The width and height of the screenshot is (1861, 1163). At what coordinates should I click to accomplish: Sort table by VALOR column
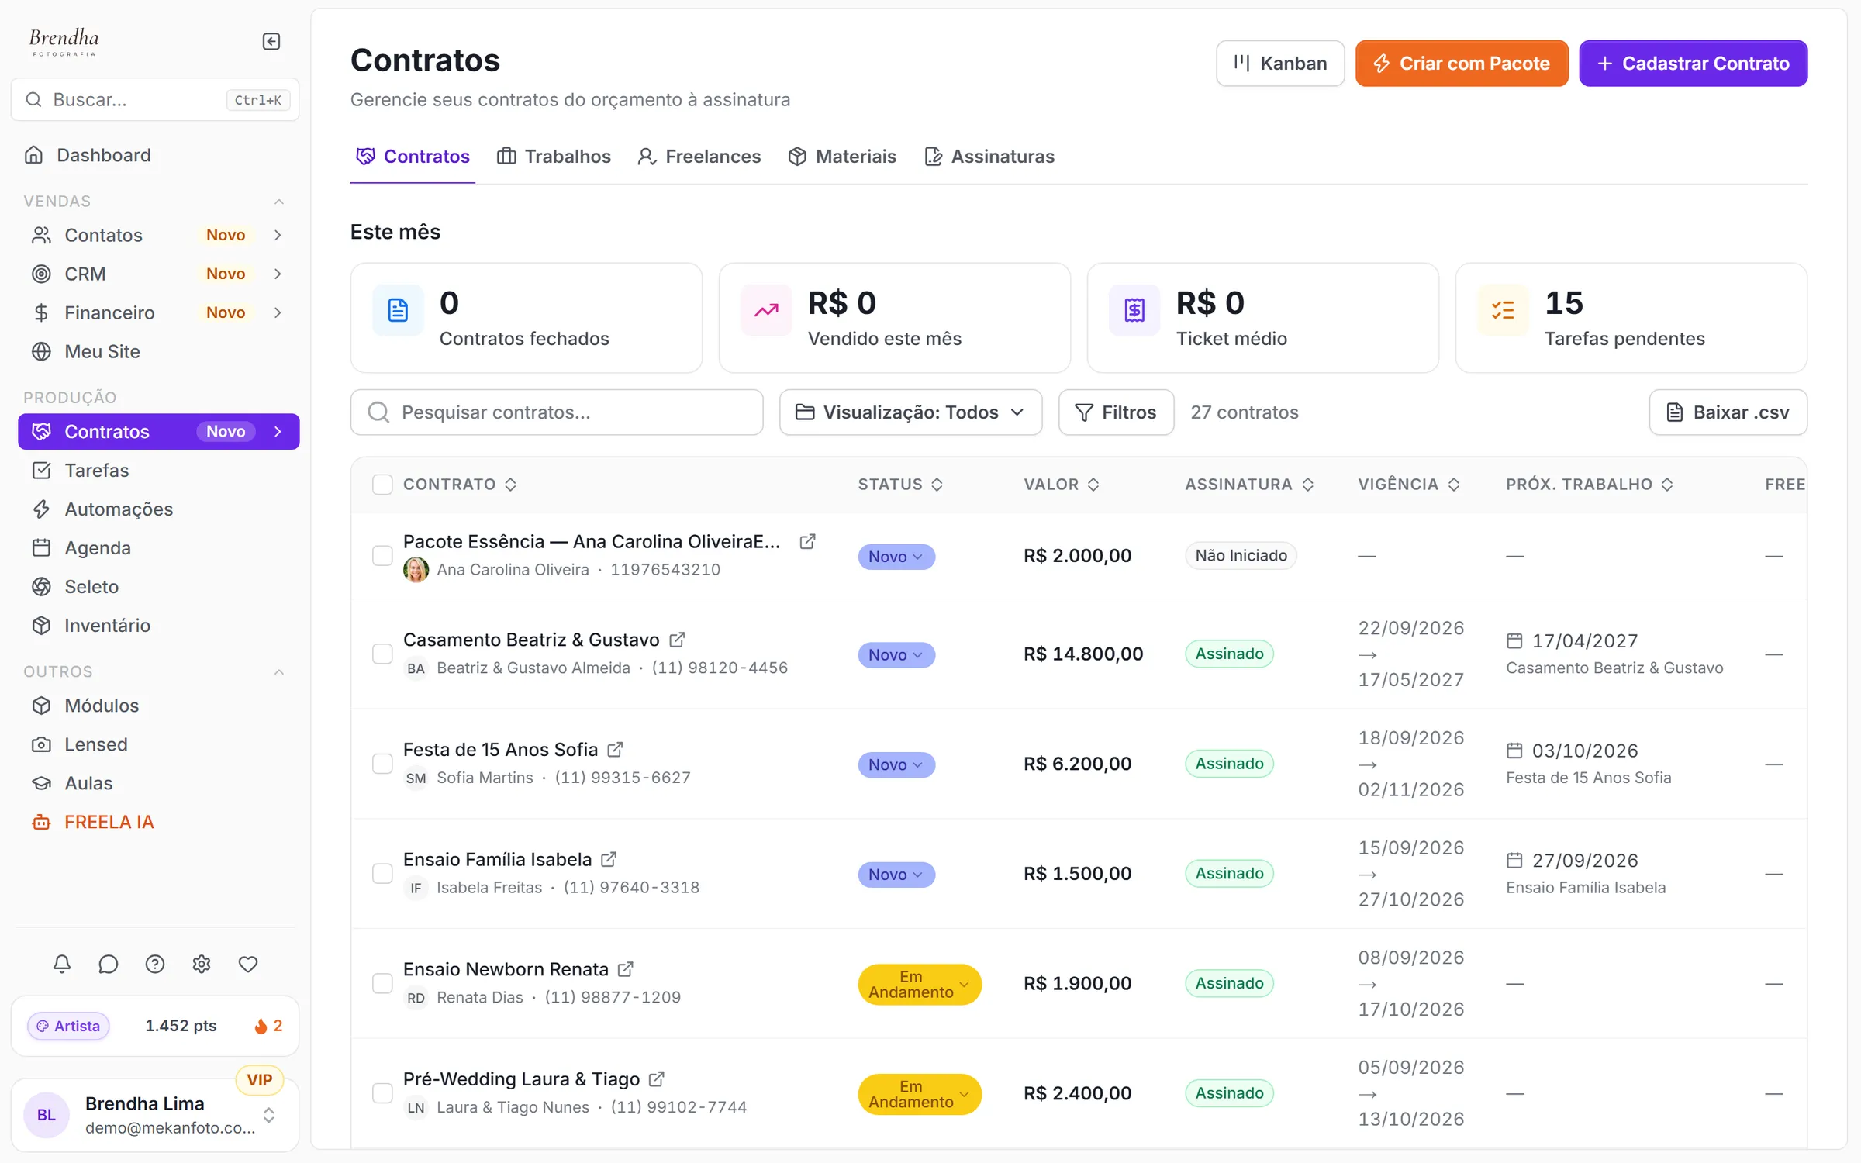1062,484
